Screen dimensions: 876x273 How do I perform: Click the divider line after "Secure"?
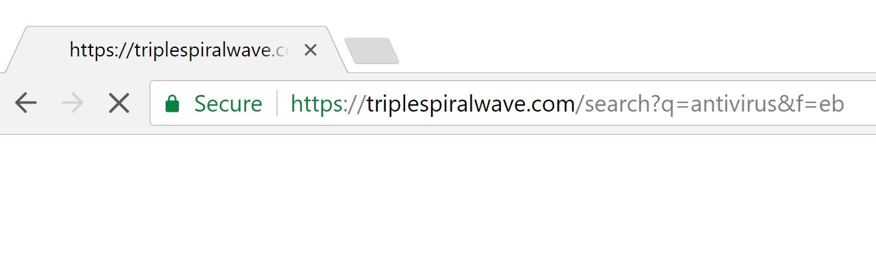click(x=277, y=103)
